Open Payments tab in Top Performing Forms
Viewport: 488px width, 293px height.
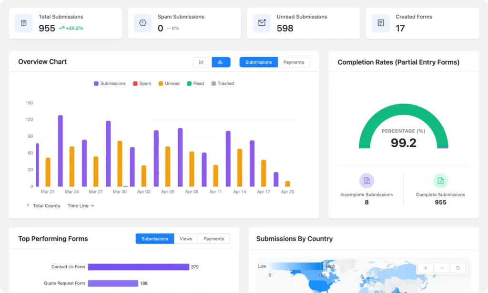213,239
